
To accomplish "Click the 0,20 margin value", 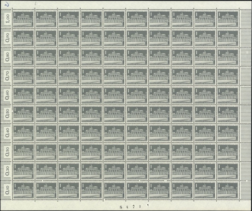I will click(x=7, y=170).
